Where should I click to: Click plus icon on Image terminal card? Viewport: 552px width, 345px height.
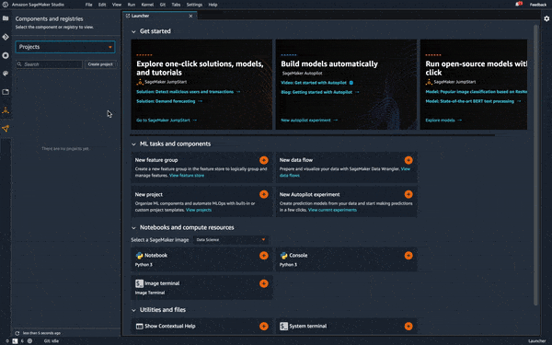pyautogui.click(x=264, y=283)
